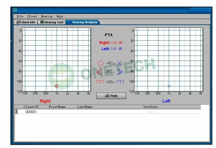Open the File menu
Screen dimensions: 216x148
point(20,16)
